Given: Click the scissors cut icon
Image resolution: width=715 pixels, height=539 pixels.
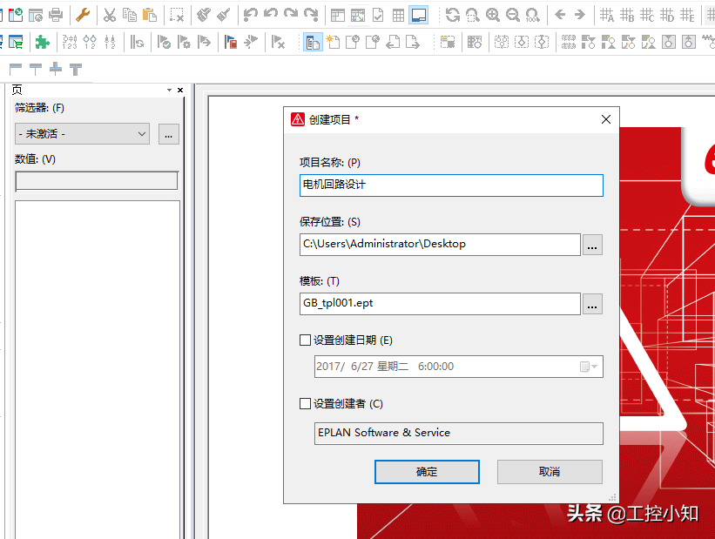Looking at the screenshot, I should tap(110, 15).
